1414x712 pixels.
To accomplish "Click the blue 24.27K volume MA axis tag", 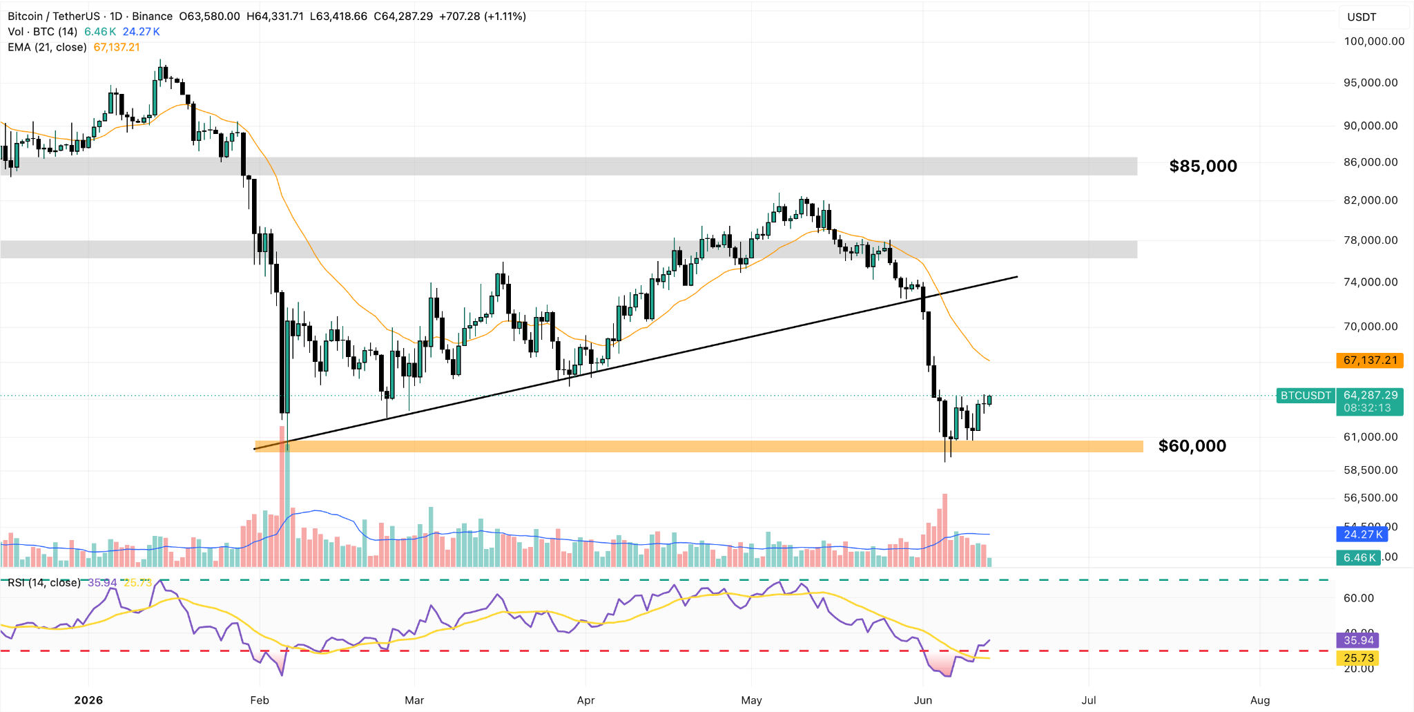I will [1362, 535].
